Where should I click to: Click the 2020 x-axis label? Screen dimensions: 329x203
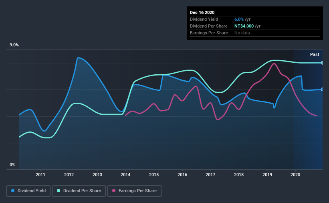pyautogui.click(x=295, y=175)
